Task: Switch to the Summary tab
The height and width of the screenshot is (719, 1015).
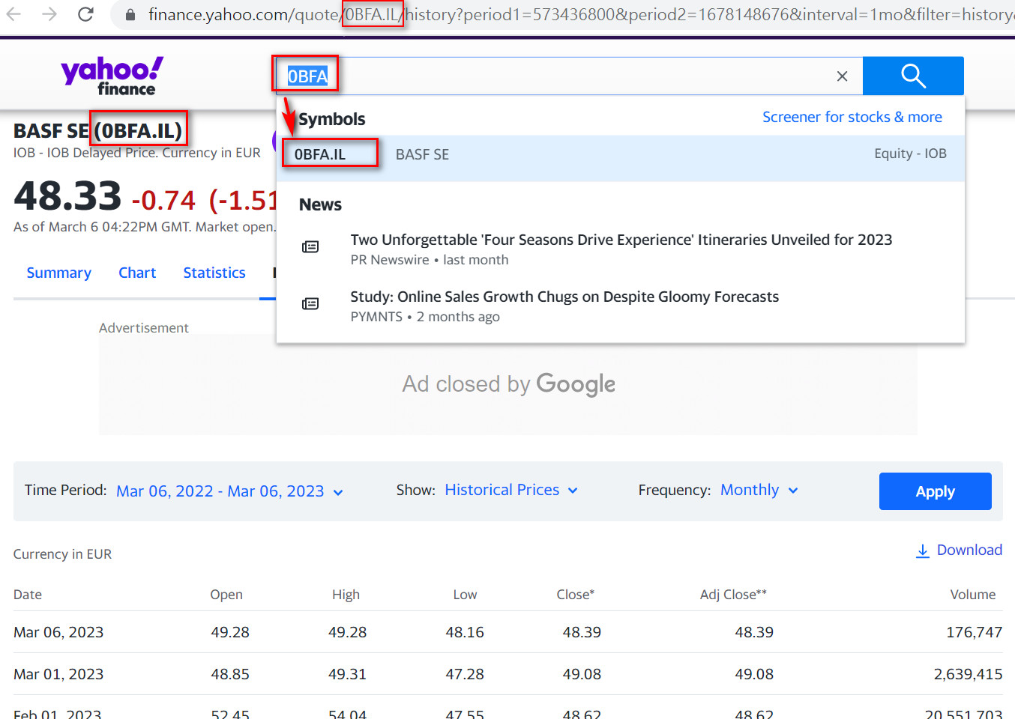Action: click(x=59, y=273)
